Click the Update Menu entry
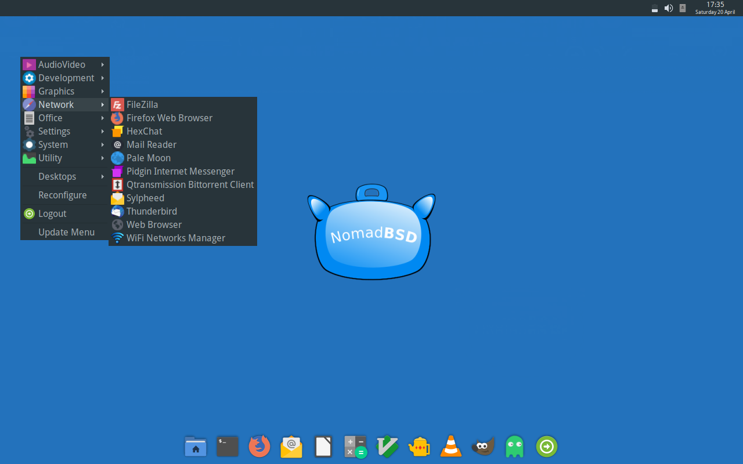743x464 pixels. [x=66, y=232]
